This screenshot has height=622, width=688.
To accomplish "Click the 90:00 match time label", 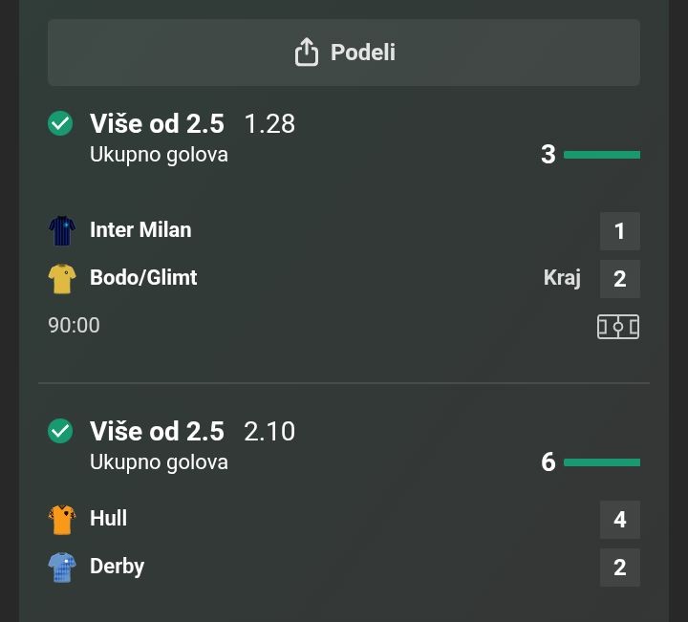I will pos(75,326).
